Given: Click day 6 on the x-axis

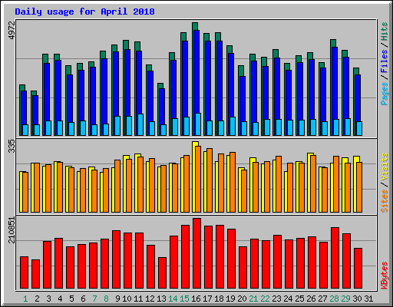Looking at the screenshot, I should (83, 299).
